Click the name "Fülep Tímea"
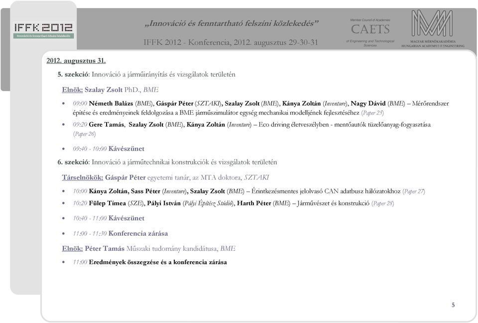The image size is (478, 323). (x=108, y=203)
